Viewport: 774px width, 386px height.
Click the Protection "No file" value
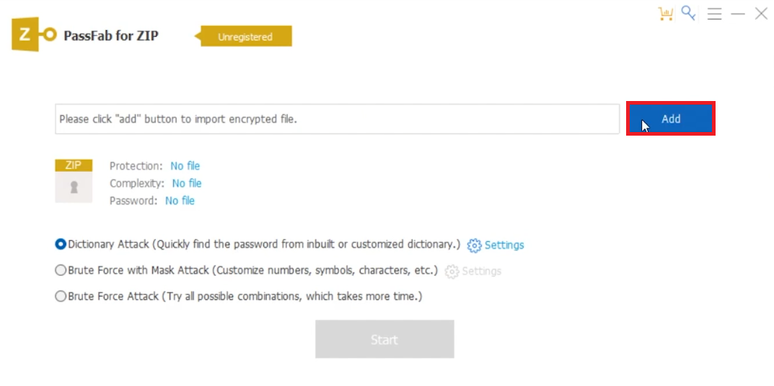point(185,166)
